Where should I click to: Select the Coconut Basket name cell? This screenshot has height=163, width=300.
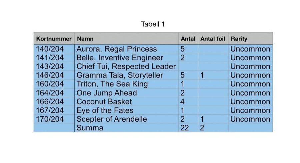(126, 101)
